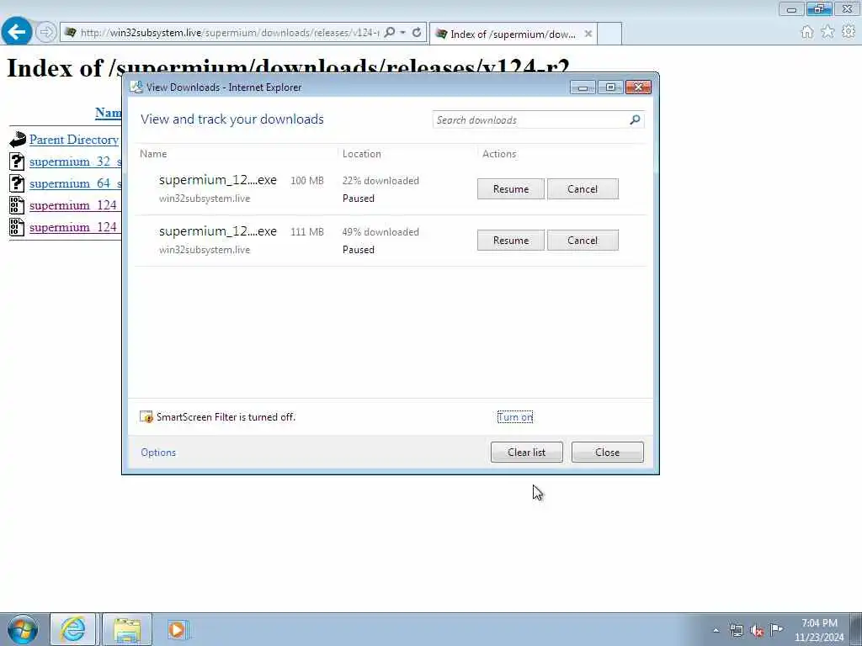The width and height of the screenshot is (862, 646).
Task: Go back with the IE back arrow
Action: click(x=17, y=32)
